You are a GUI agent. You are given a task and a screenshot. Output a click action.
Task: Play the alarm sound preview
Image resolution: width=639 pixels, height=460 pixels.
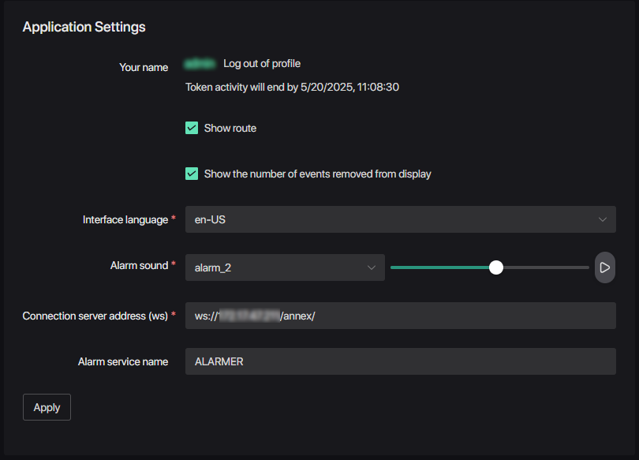[604, 267]
